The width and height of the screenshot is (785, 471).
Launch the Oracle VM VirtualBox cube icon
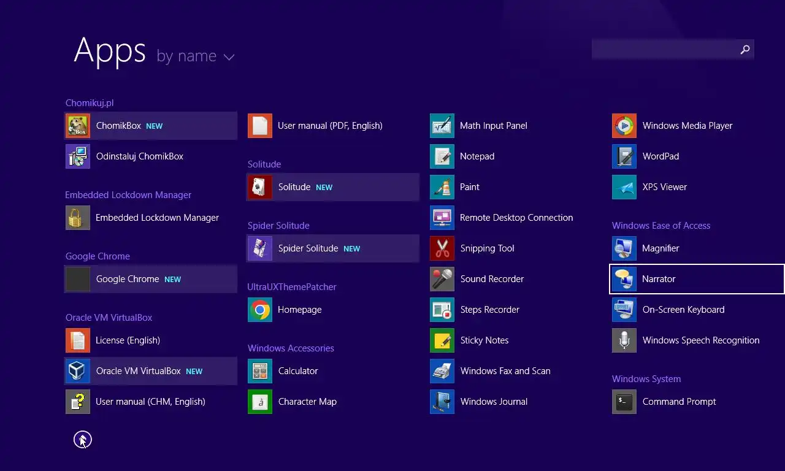[78, 371]
